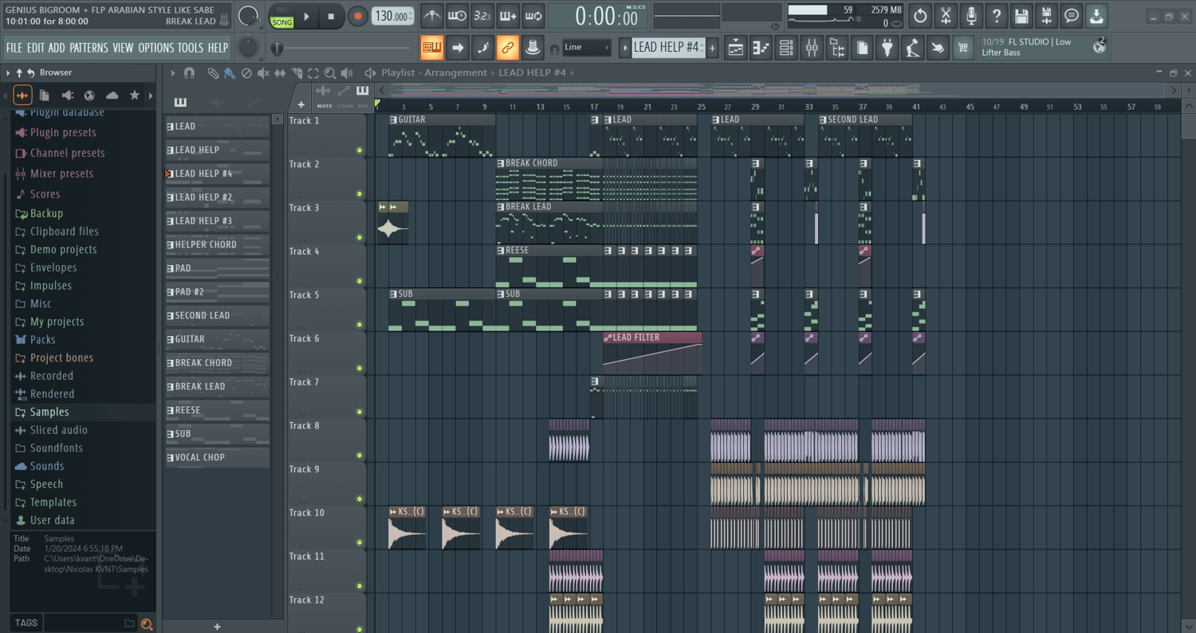1196x633 pixels.
Task: Mute Track 8 with its green light
Action: tap(360, 455)
